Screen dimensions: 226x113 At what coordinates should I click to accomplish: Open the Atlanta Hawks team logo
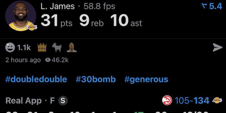(x=167, y=100)
